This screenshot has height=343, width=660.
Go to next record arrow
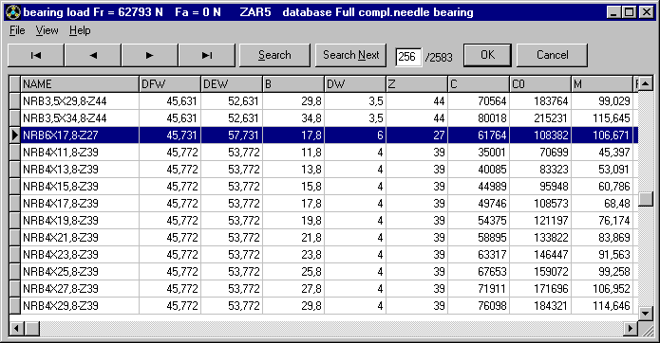[x=150, y=55]
